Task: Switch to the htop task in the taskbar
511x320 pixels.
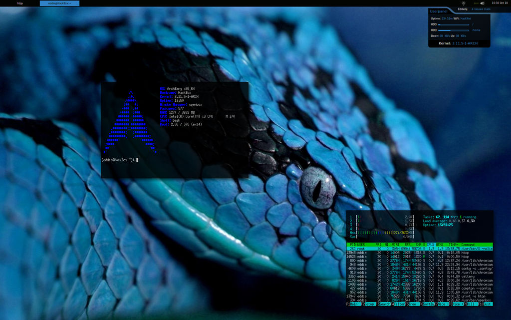Action: pyautogui.click(x=20, y=3)
